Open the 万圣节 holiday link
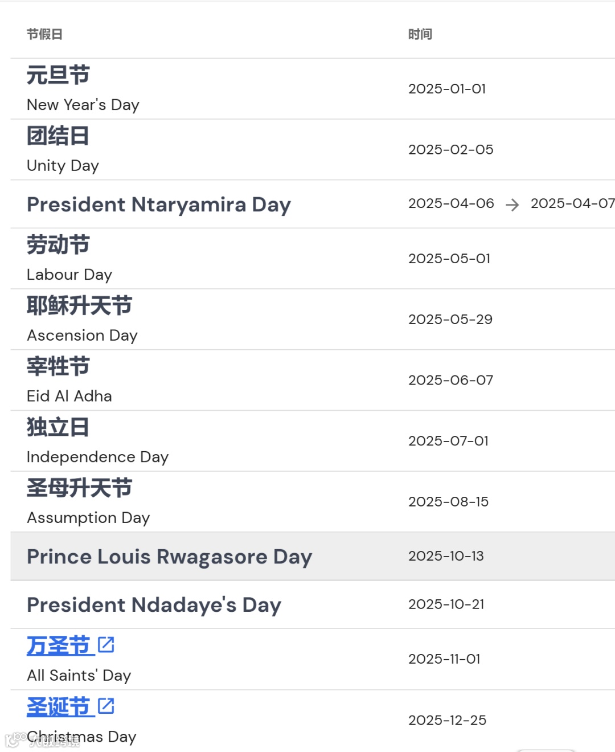 point(59,645)
